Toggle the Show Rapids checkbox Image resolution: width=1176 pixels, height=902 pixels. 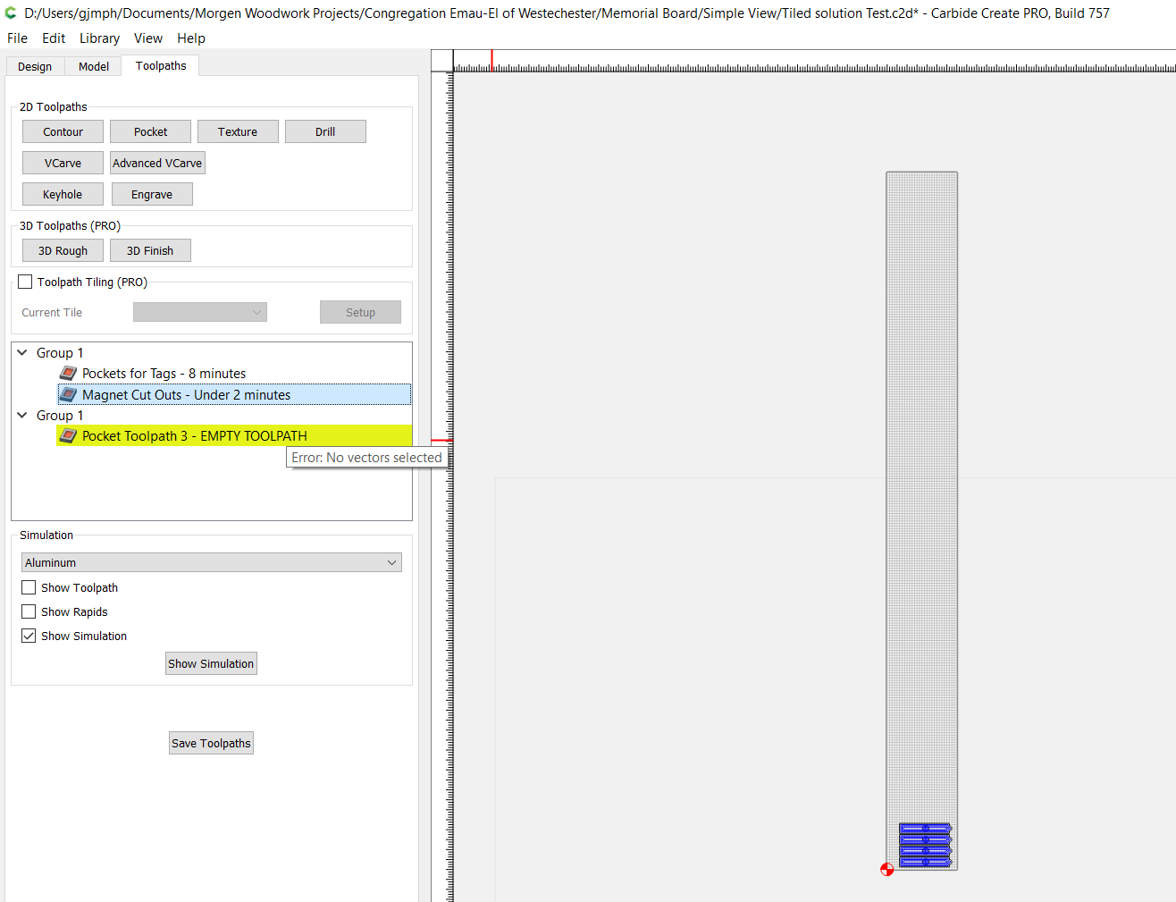[x=29, y=611]
